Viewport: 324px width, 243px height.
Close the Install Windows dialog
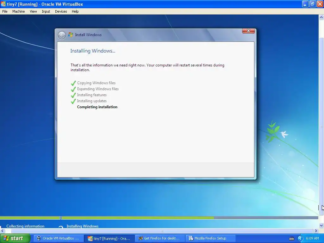(x=248, y=31)
